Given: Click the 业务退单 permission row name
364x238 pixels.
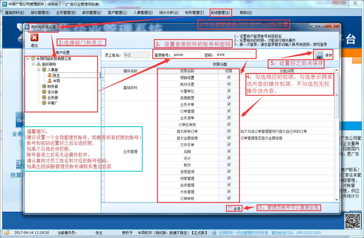Looking at the screenshot, I should (187, 118).
